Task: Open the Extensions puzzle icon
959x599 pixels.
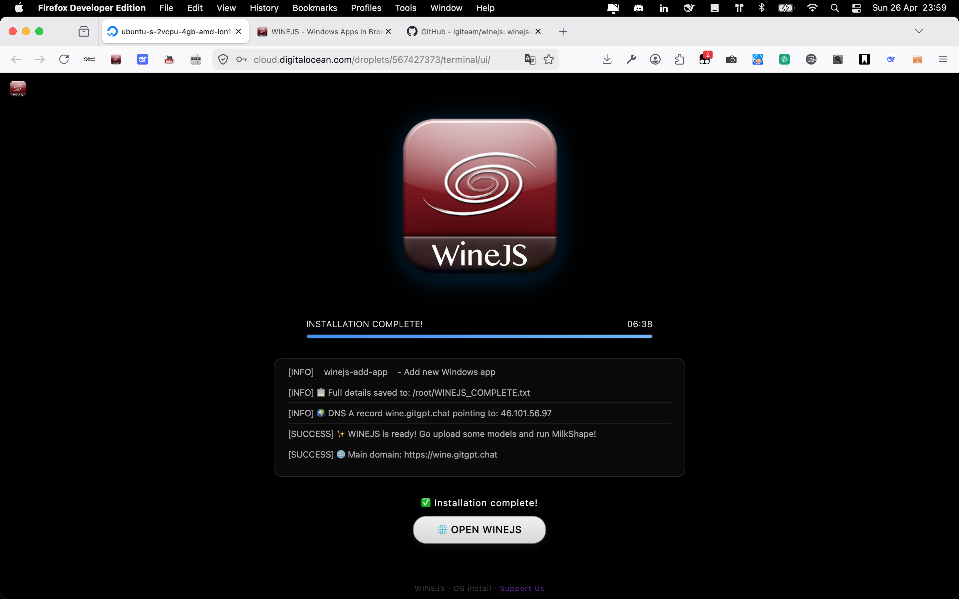Action: (679, 60)
